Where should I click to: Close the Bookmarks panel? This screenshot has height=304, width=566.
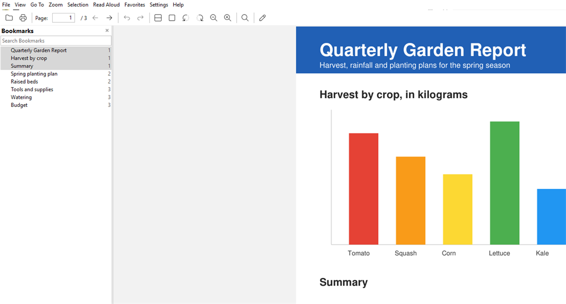[107, 30]
